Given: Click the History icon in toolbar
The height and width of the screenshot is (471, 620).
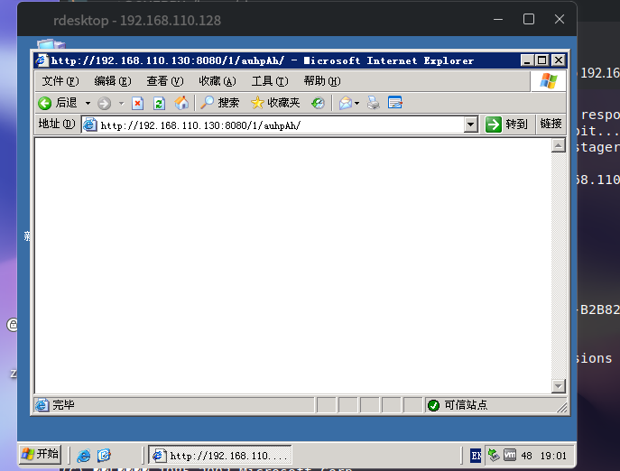Looking at the screenshot, I should pyautogui.click(x=318, y=103).
